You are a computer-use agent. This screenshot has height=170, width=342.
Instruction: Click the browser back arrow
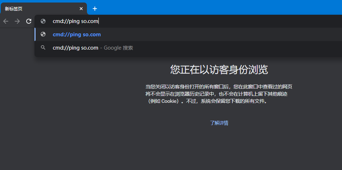pyautogui.click(x=6, y=21)
